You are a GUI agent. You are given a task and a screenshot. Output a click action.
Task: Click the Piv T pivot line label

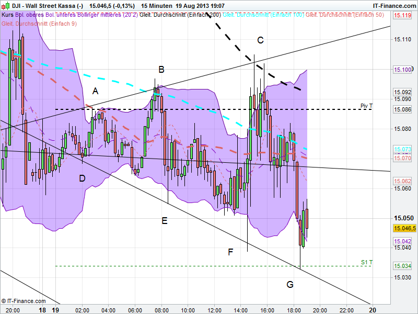(x=365, y=106)
